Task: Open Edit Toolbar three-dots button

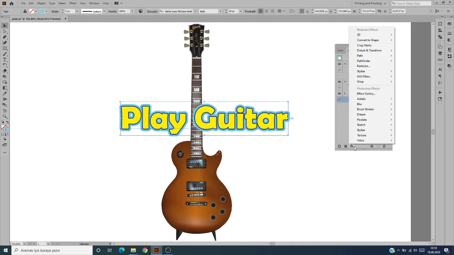Action: 5,152
